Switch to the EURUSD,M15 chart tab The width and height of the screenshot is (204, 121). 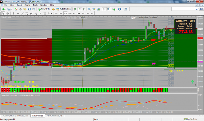pos(23,116)
